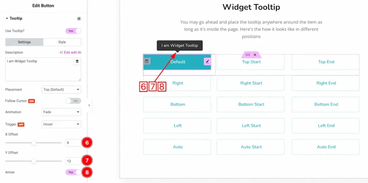Toggle the Use Tooltip switch
Screen dimensions: 368x183
coord(73,31)
